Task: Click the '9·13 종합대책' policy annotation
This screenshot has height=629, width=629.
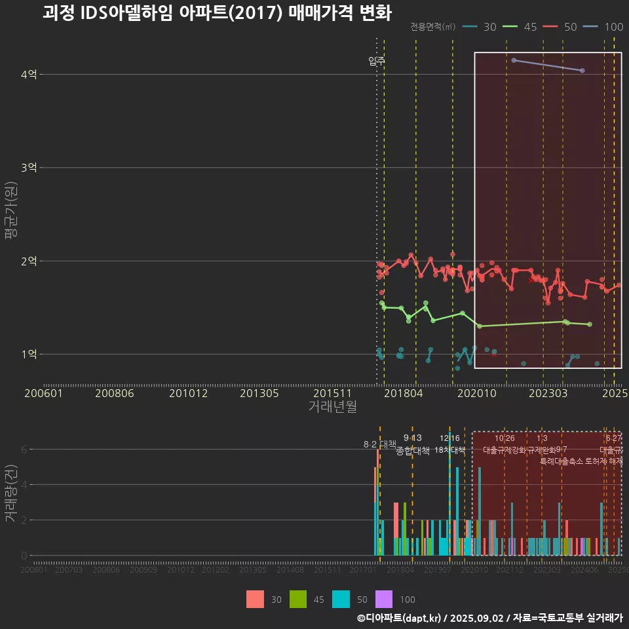Action: [x=412, y=444]
